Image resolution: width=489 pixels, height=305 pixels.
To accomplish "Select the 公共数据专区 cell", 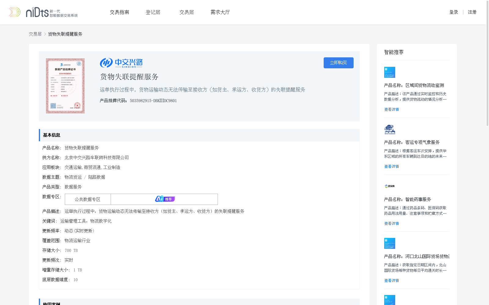I will [88, 199].
